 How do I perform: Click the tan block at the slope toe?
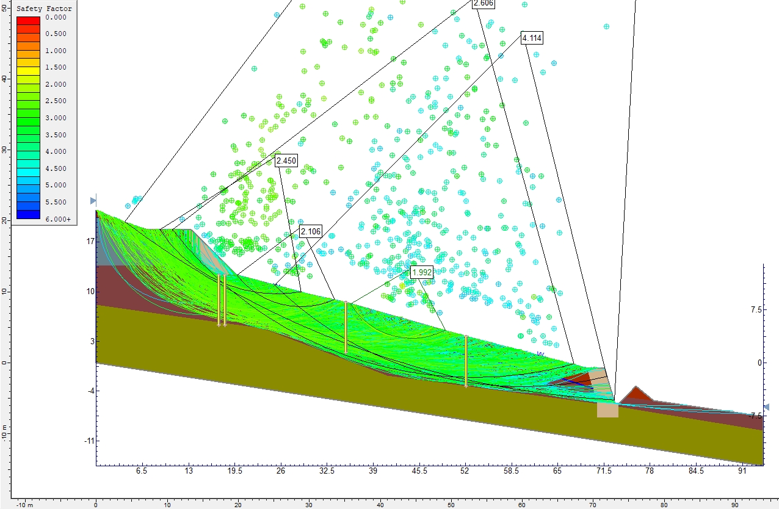(x=607, y=410)
